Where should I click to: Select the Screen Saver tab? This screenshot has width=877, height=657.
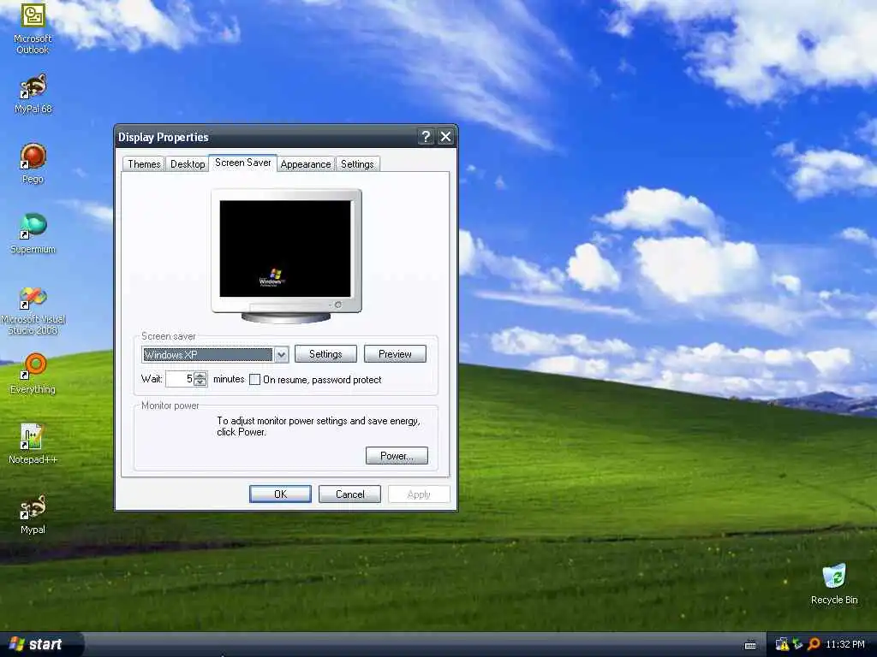click(242, 163)
